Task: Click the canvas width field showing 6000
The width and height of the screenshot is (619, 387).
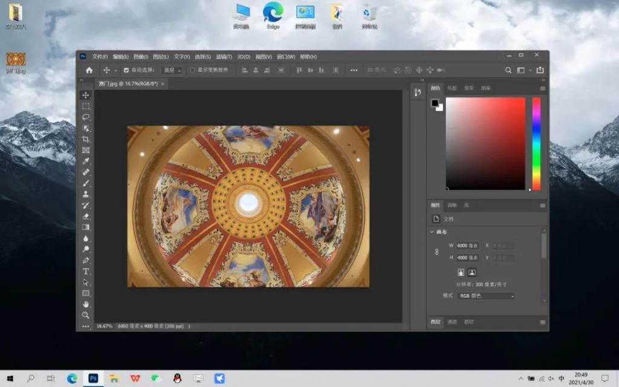Action: tap(467, 246)
